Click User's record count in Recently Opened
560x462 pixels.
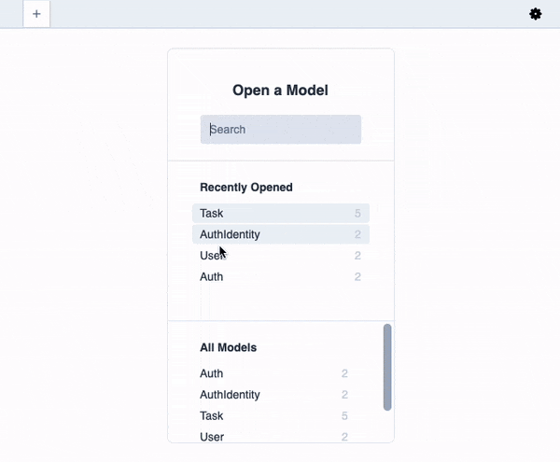(x=357, y=256)
